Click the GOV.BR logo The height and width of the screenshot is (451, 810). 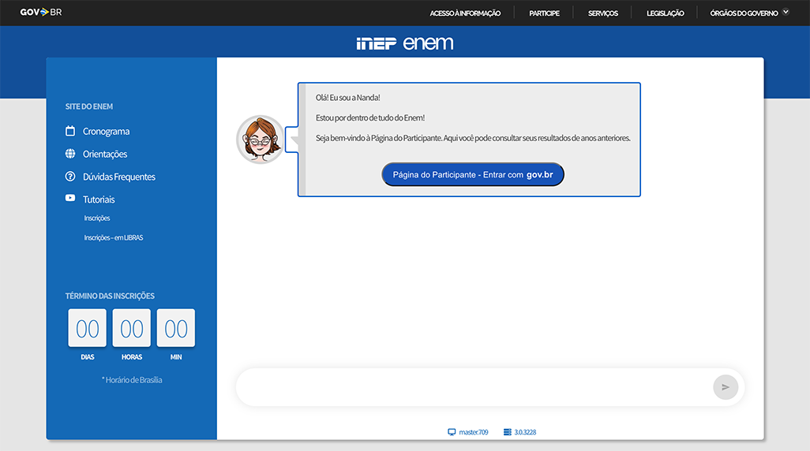point(41,12)
